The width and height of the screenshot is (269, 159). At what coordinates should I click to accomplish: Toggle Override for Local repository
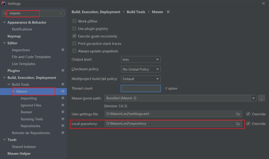(248, 124)
